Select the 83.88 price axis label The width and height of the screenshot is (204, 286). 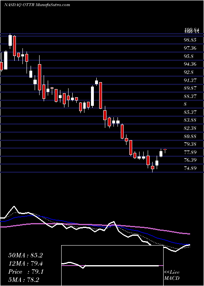pos(190,120)
